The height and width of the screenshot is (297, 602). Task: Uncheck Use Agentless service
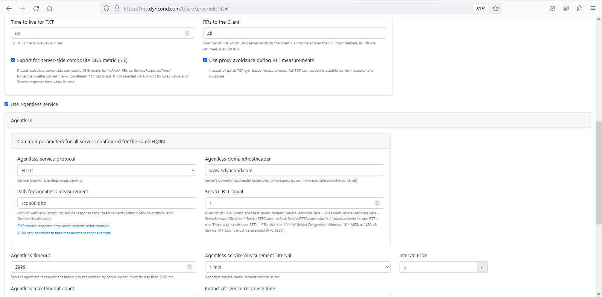(6, 104)
